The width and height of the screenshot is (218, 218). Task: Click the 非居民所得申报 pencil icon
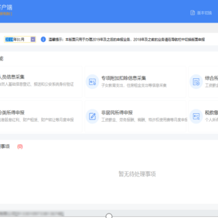(92, 116)
